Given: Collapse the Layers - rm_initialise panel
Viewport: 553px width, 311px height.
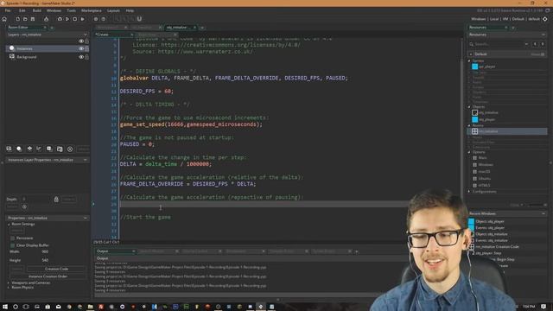Looking at the screenshot, I should (x=85, y=35).
